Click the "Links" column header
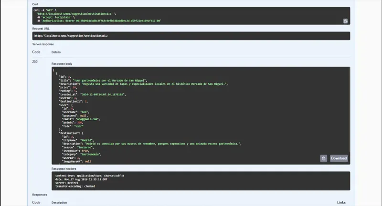 (341, 202)
